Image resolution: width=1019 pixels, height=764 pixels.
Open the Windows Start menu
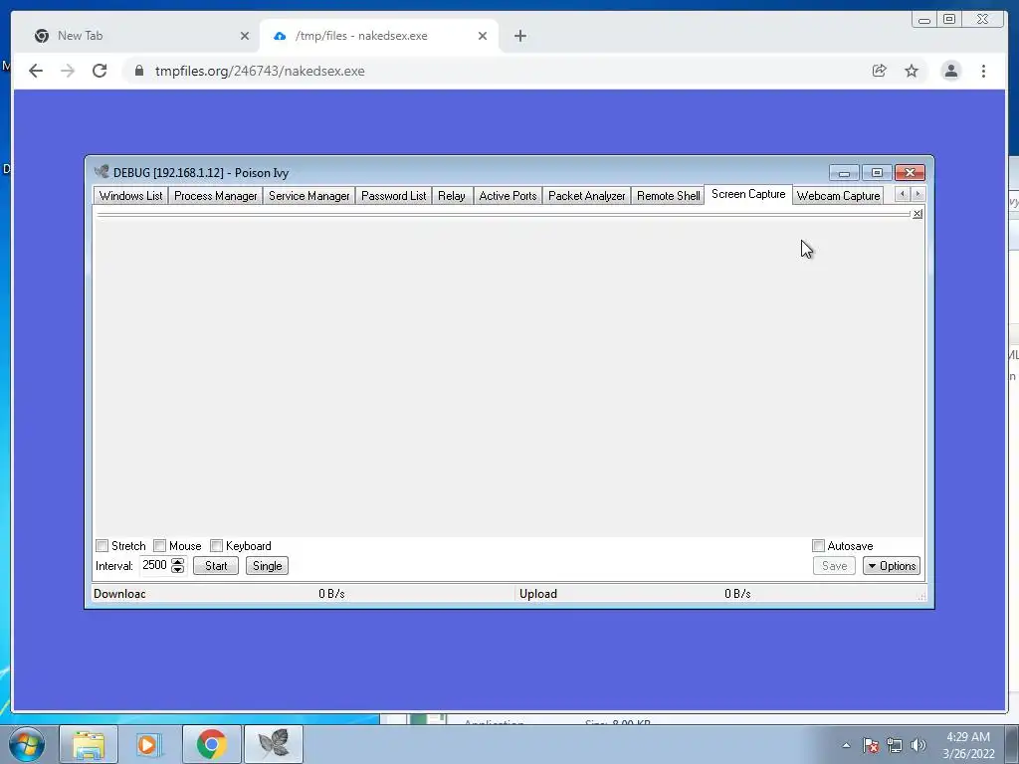[27, 744]
